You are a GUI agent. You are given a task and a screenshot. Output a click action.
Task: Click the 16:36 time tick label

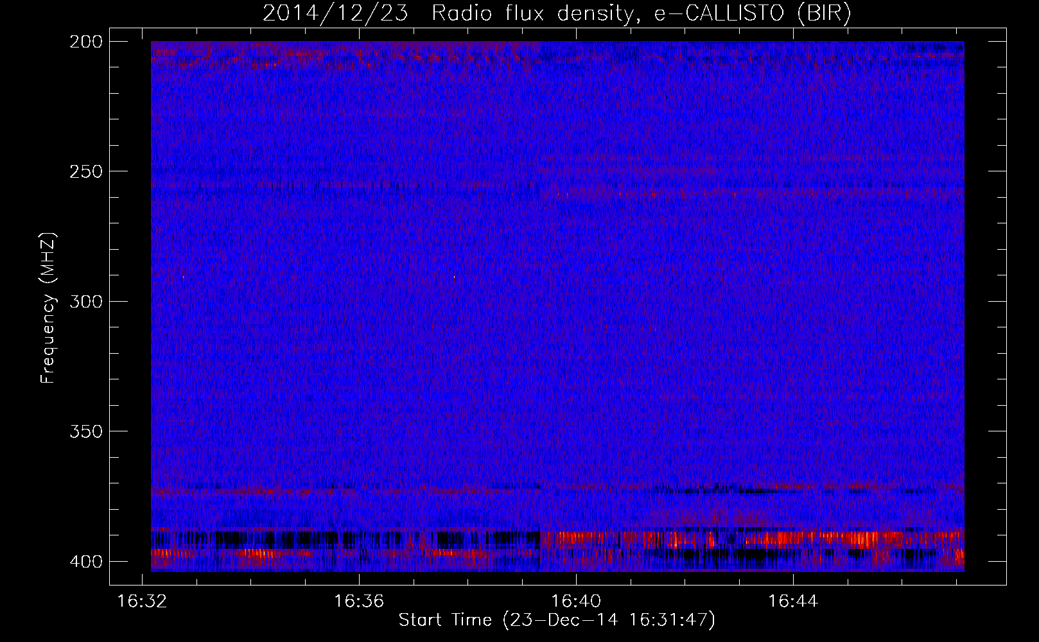click(x=359, y=601)
